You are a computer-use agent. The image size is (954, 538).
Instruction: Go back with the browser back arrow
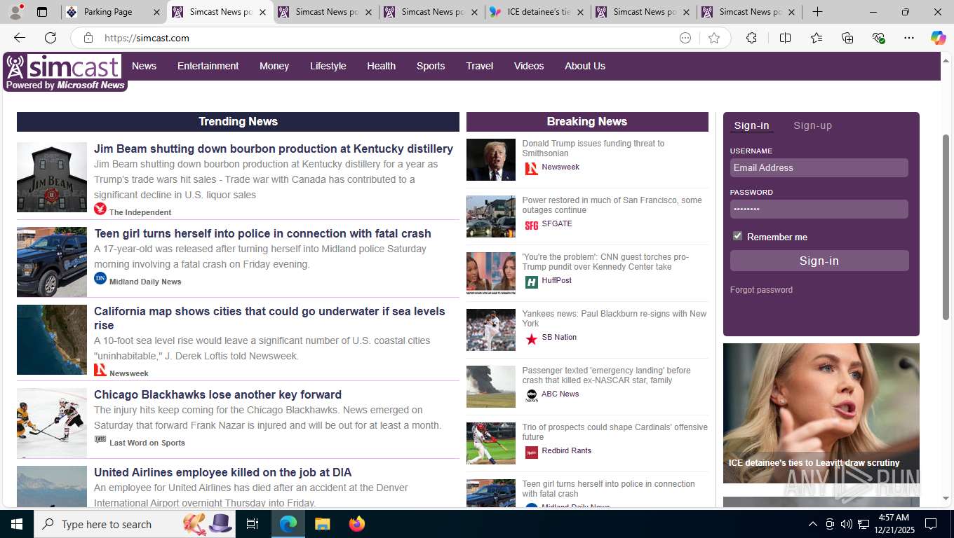pyautogui.click(x=20, y=38)
